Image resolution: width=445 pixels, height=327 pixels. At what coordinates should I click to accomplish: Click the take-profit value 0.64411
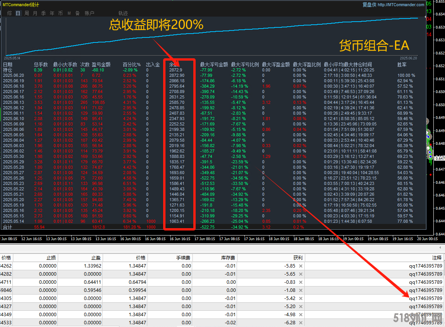pos(92,282)
